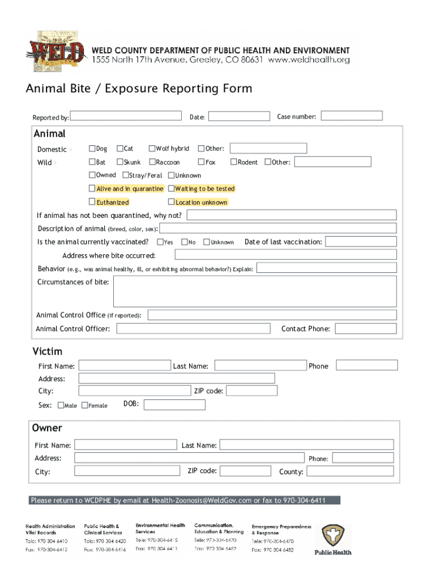Focus the Description of animal field
This screenshot has height=581, width=436.
coord(278,228)
